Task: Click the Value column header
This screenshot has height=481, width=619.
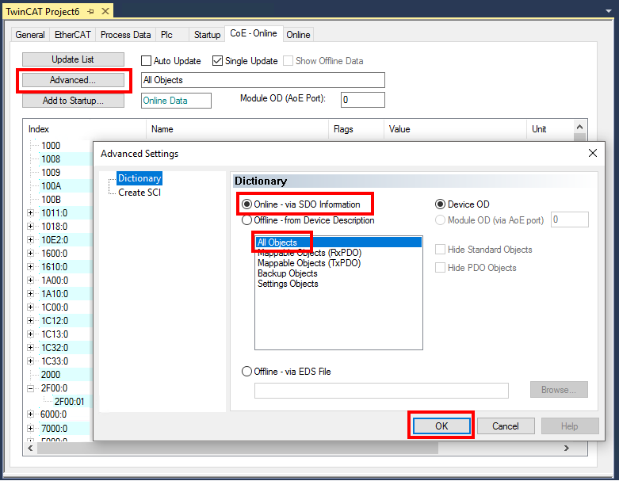Action: coord(455,129)
